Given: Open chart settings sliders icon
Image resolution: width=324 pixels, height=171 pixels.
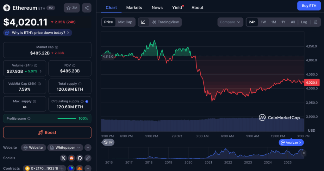Looking at the screenshot, I should pyautogui.click(x=315, y=22).
